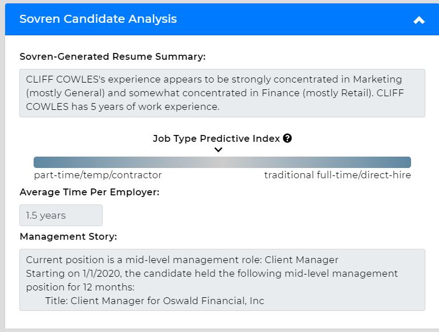Click the Job Type Predictive Index help icon

[x=287, y=138]
